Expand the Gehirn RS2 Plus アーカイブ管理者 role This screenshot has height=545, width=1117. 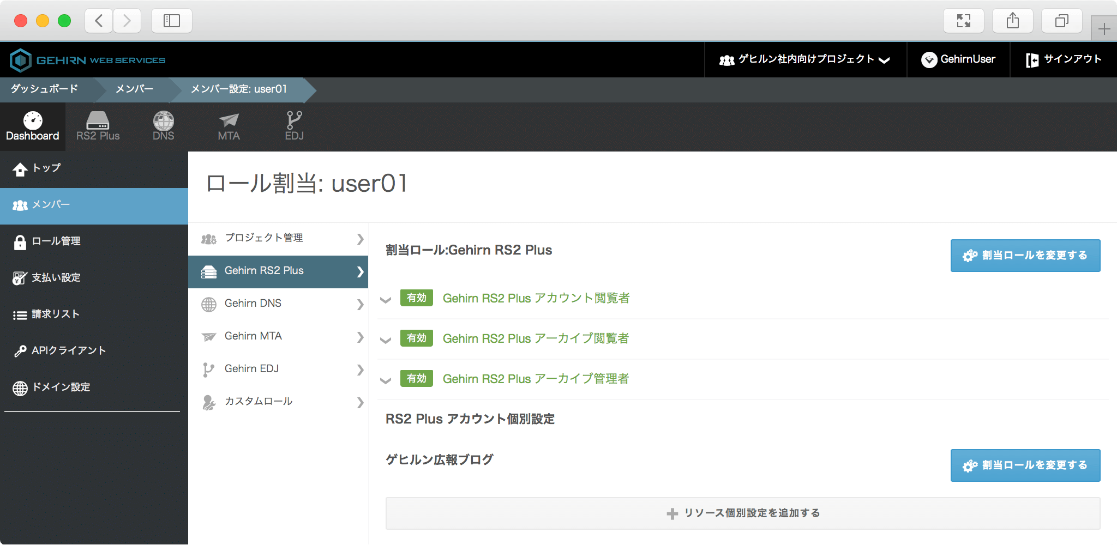point(386,380)
